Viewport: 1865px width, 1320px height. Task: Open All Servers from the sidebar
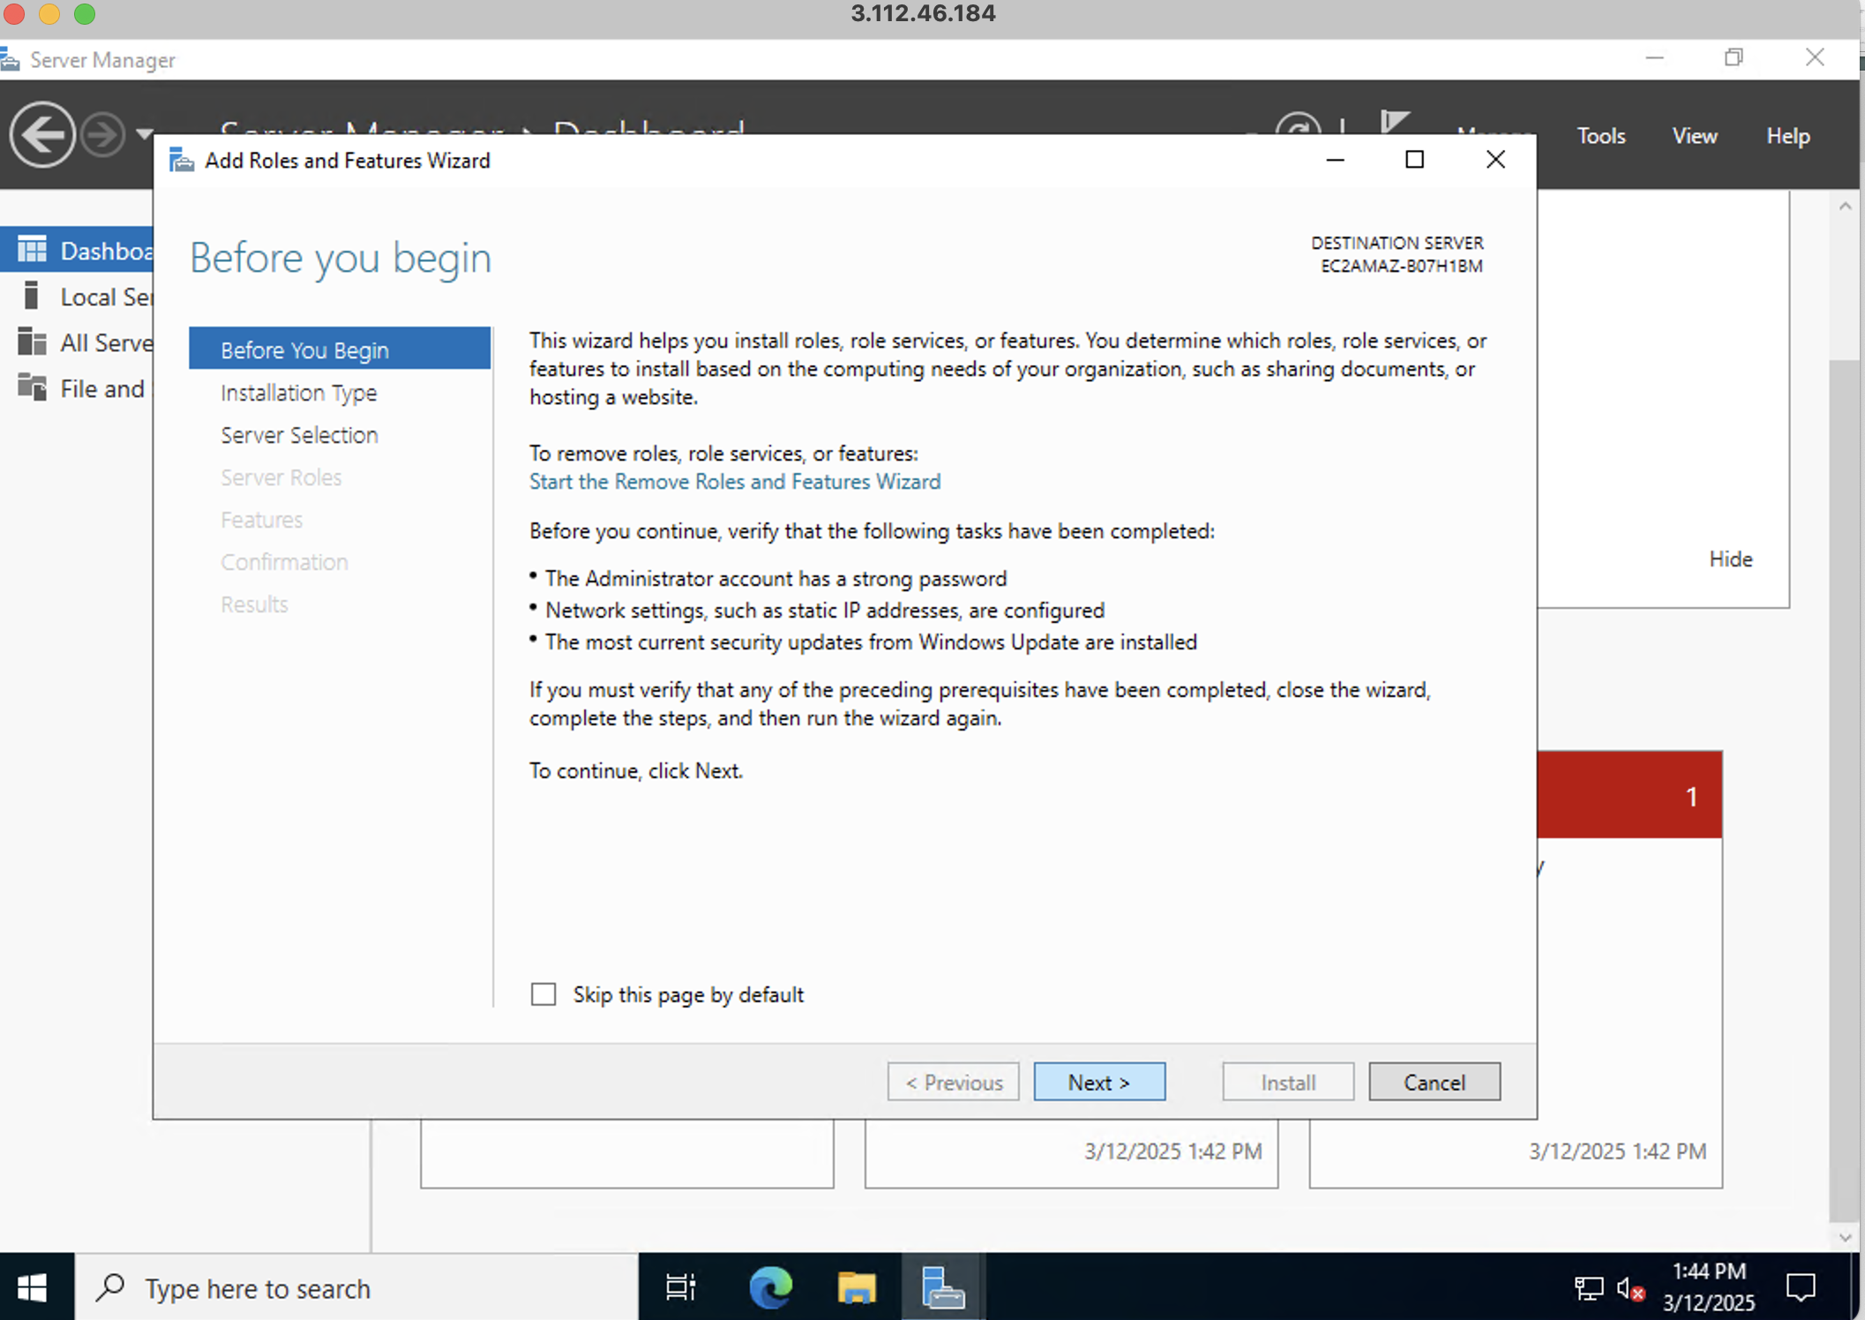[32, 342]
